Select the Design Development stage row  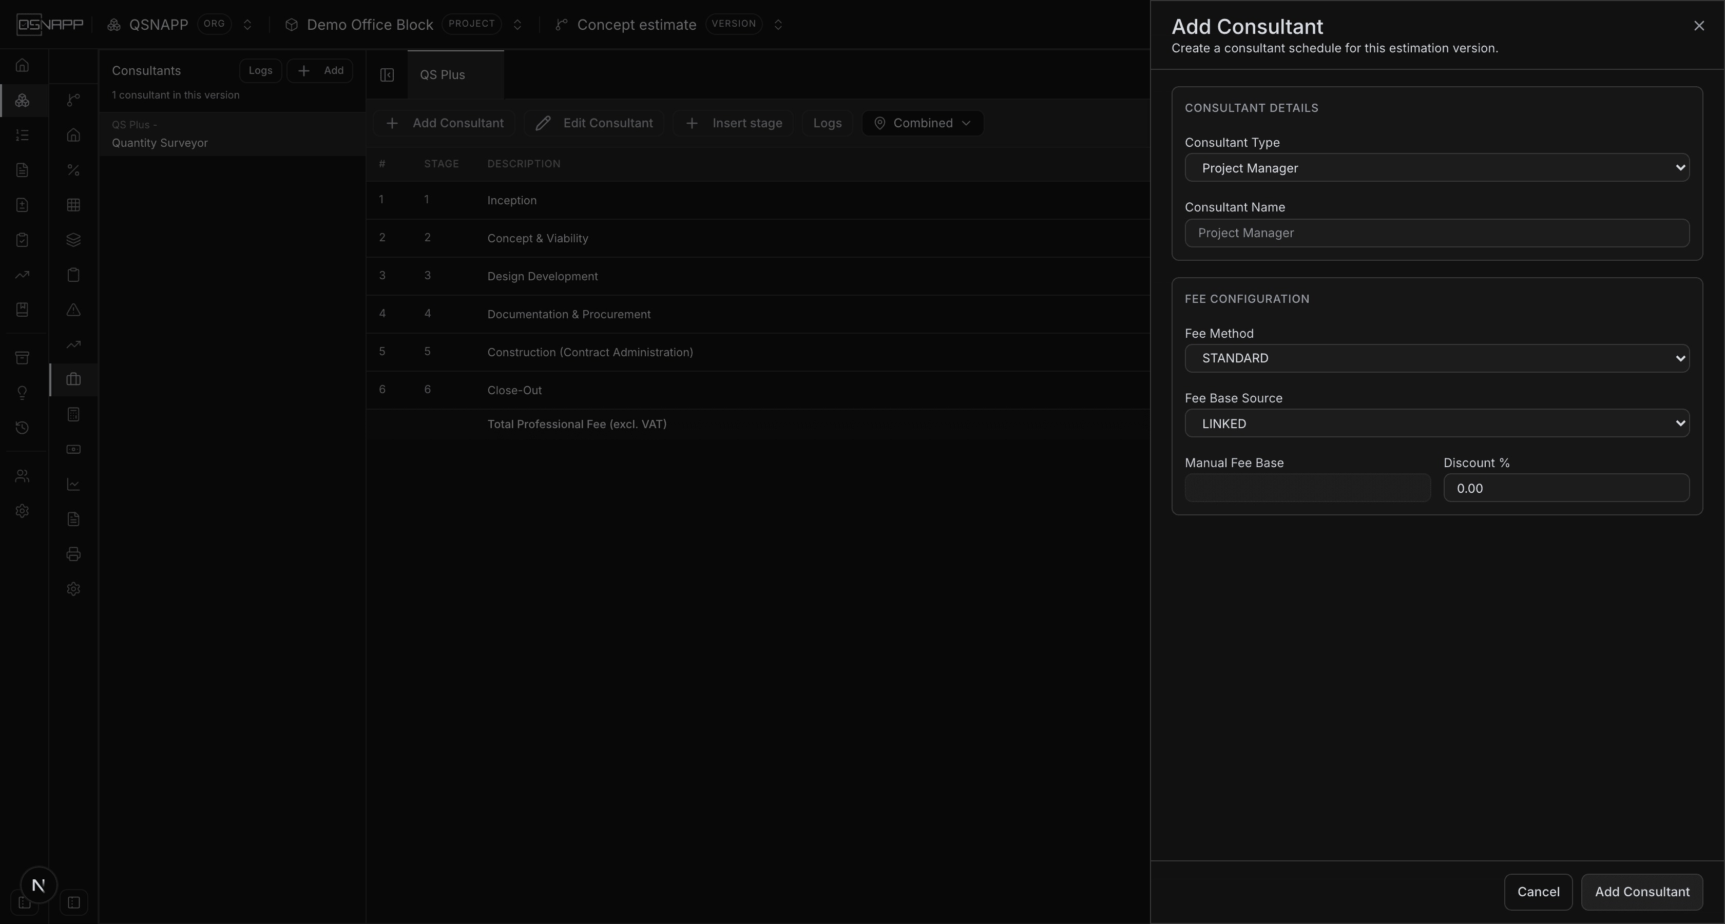[x=757, y=276]
